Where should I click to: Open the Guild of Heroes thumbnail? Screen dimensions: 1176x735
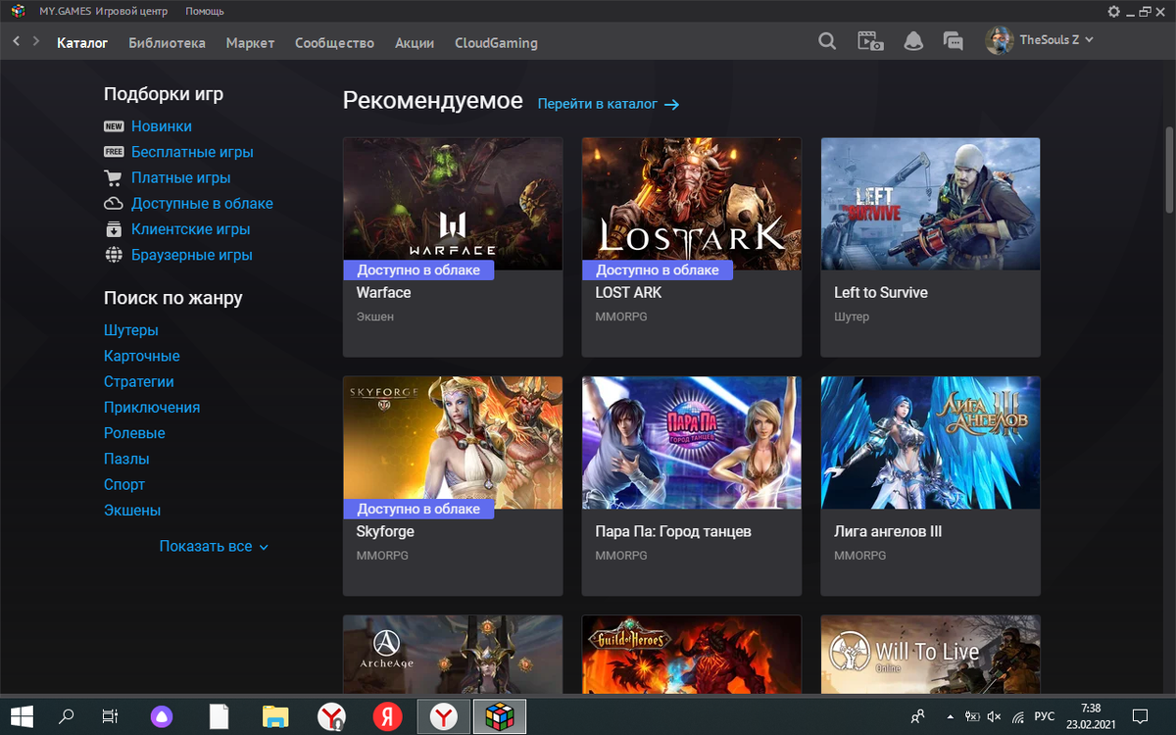coord(692,655)
